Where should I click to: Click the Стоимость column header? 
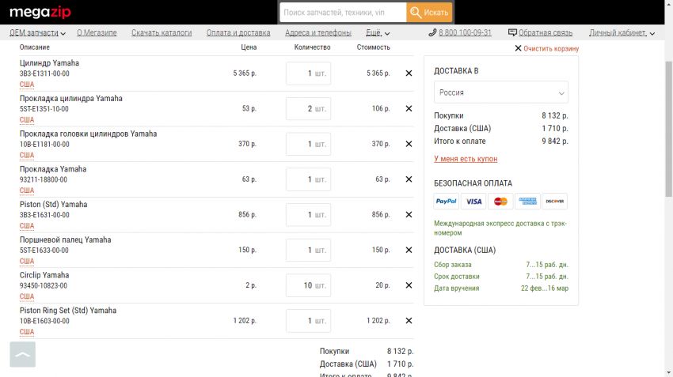pyautogui.click(x=373, y=47)
